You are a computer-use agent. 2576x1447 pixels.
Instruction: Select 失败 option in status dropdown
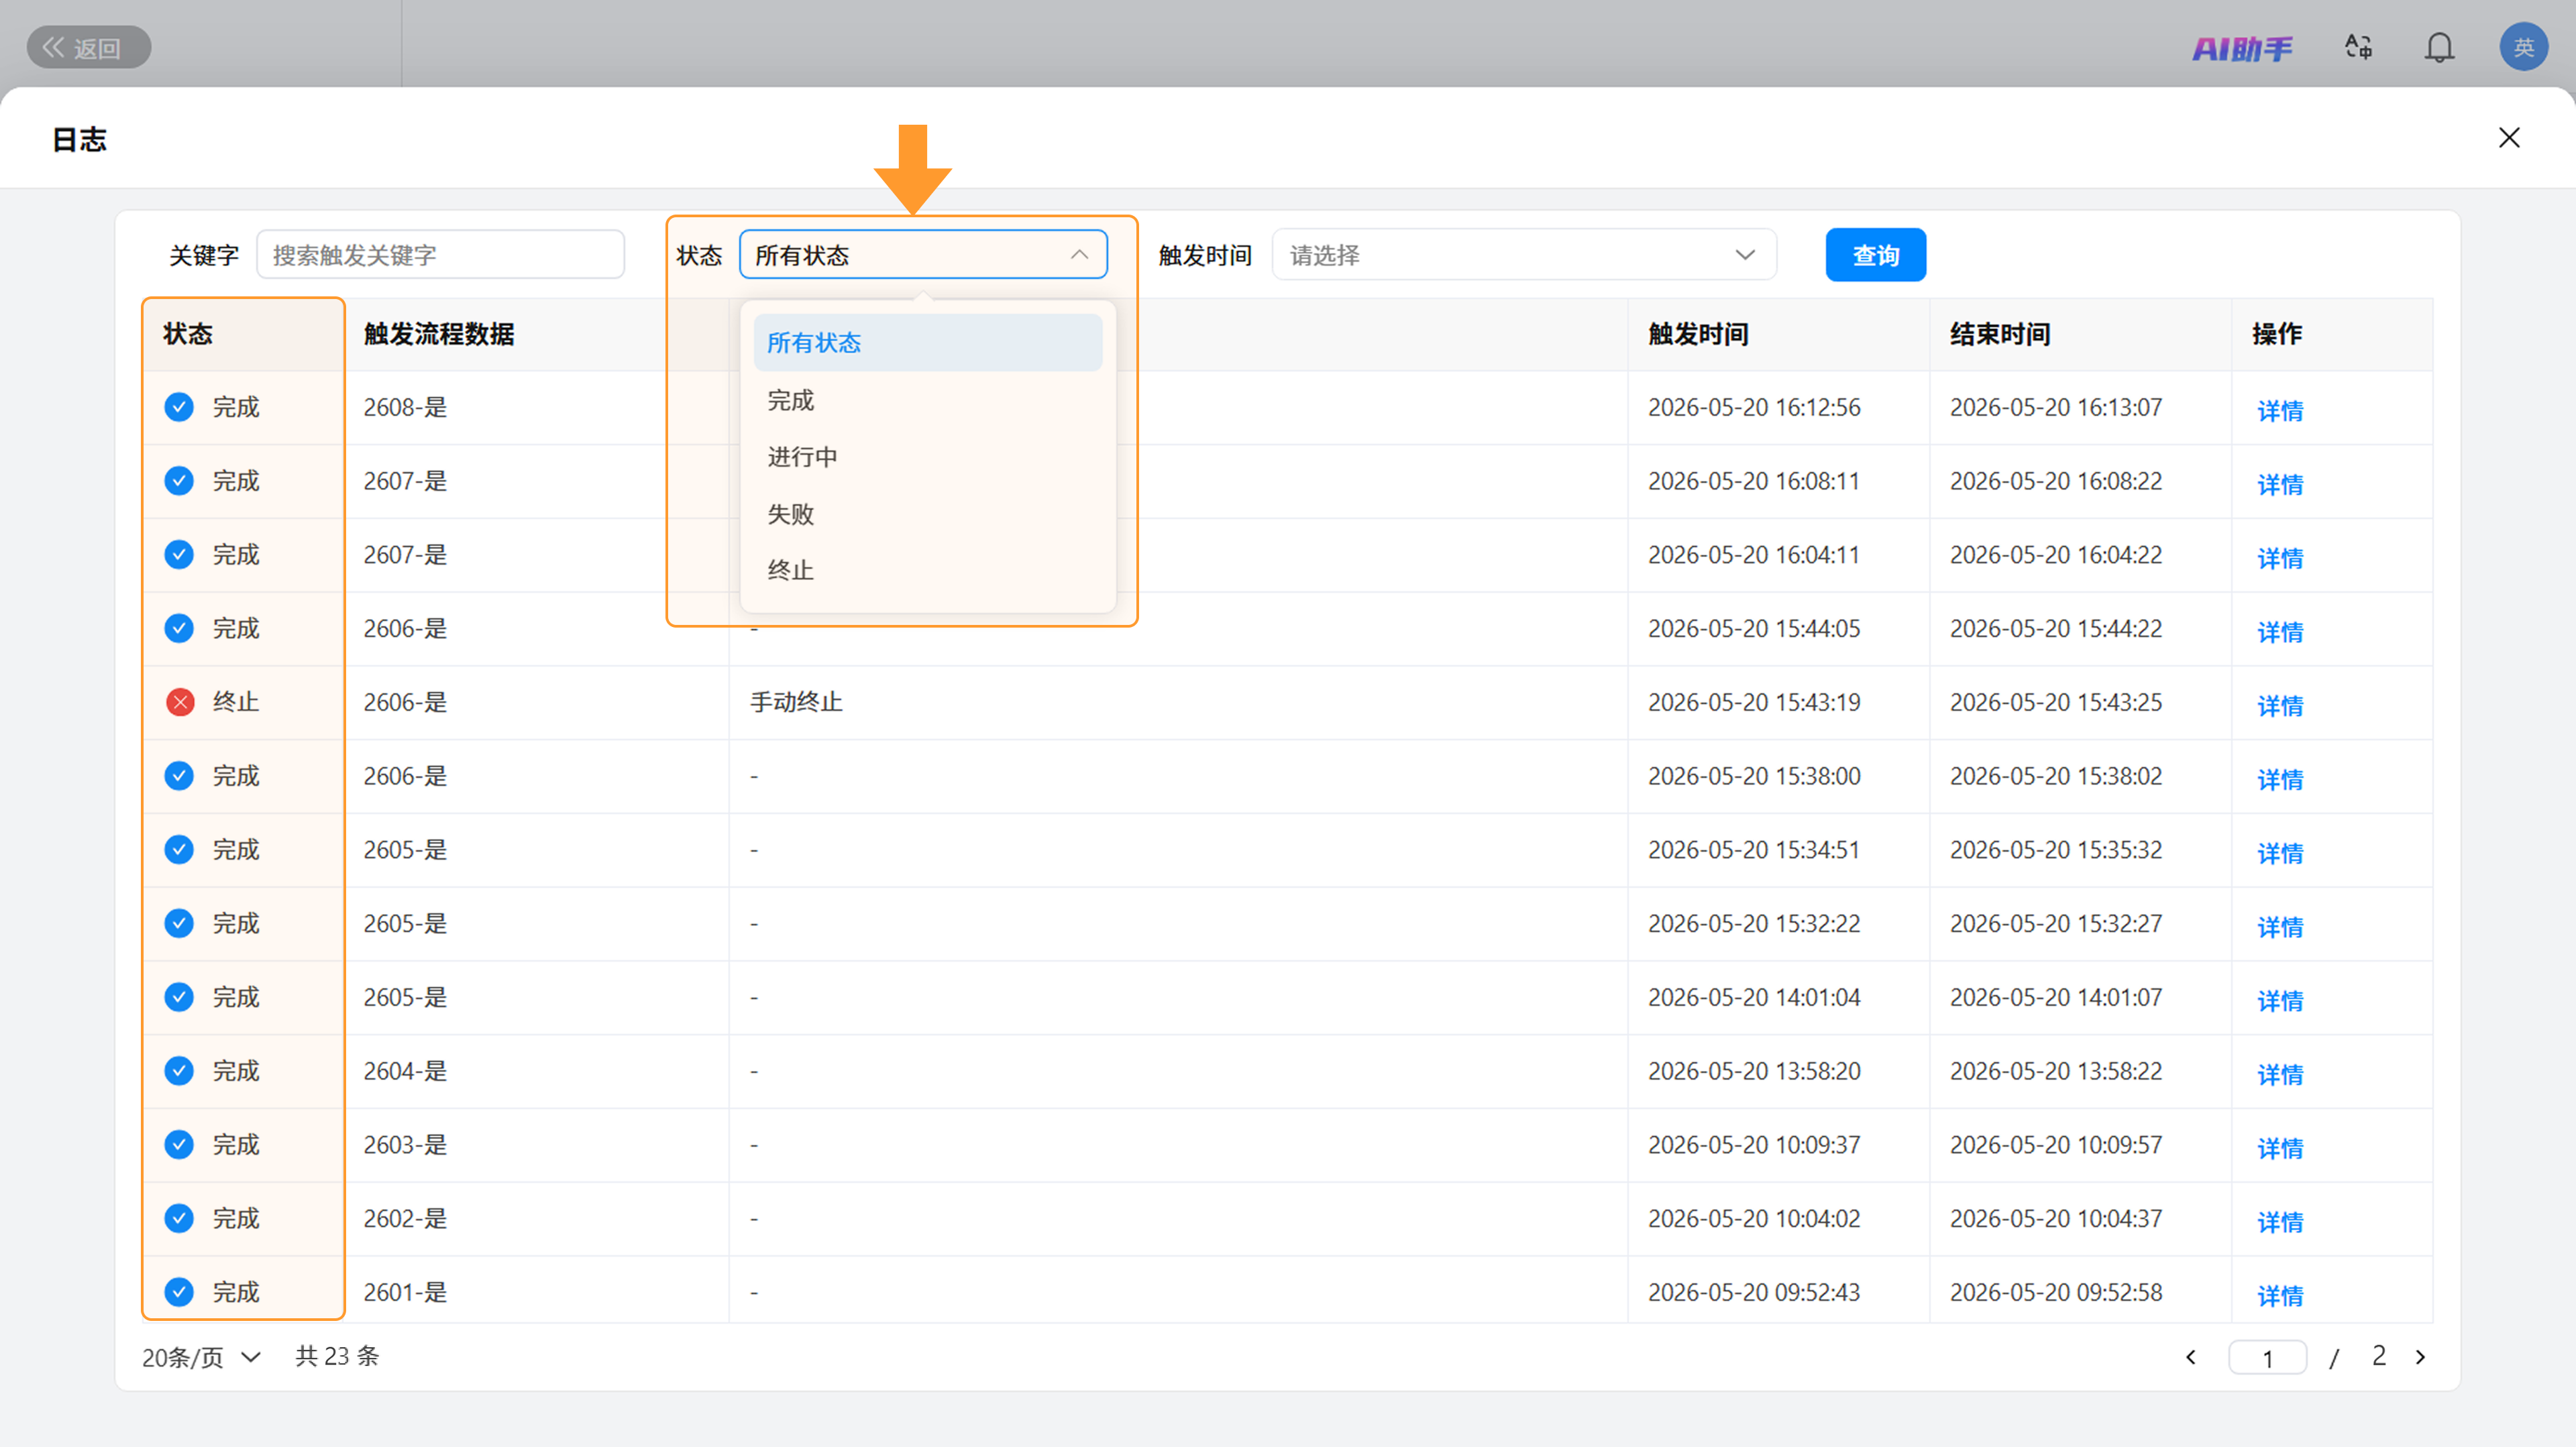pos(928,514)
